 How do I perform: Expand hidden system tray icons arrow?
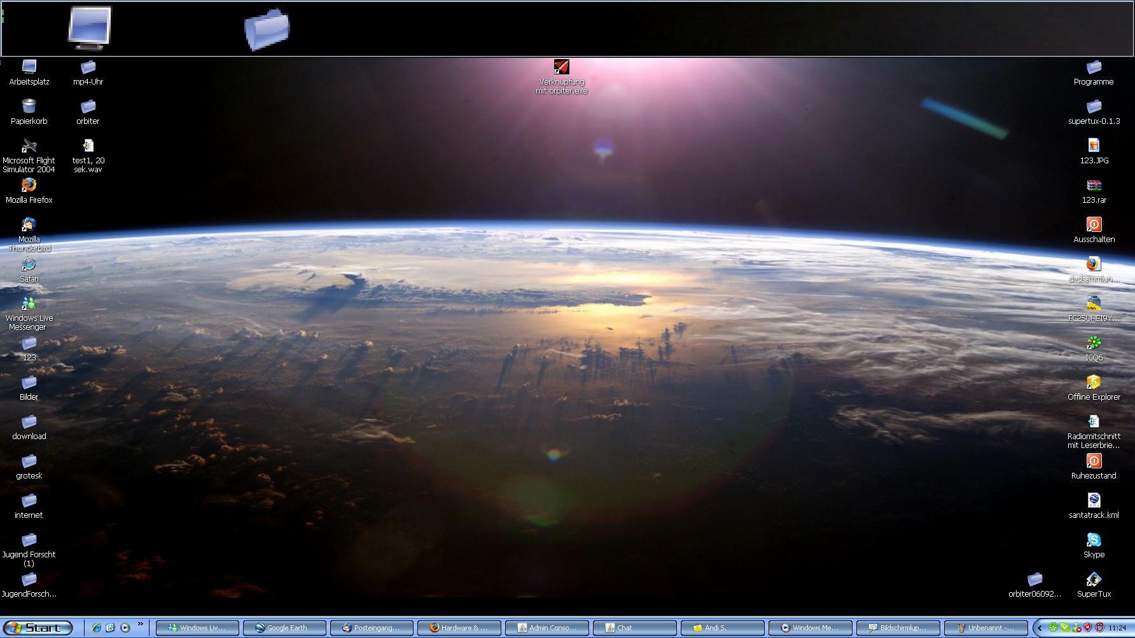[x=1040, y=628]
